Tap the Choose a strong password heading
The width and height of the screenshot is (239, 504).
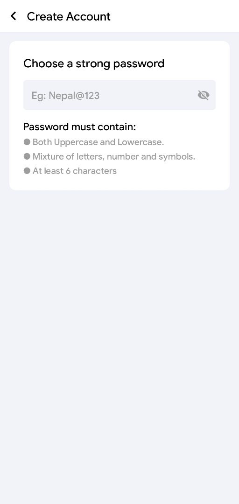tap(94, 63)
